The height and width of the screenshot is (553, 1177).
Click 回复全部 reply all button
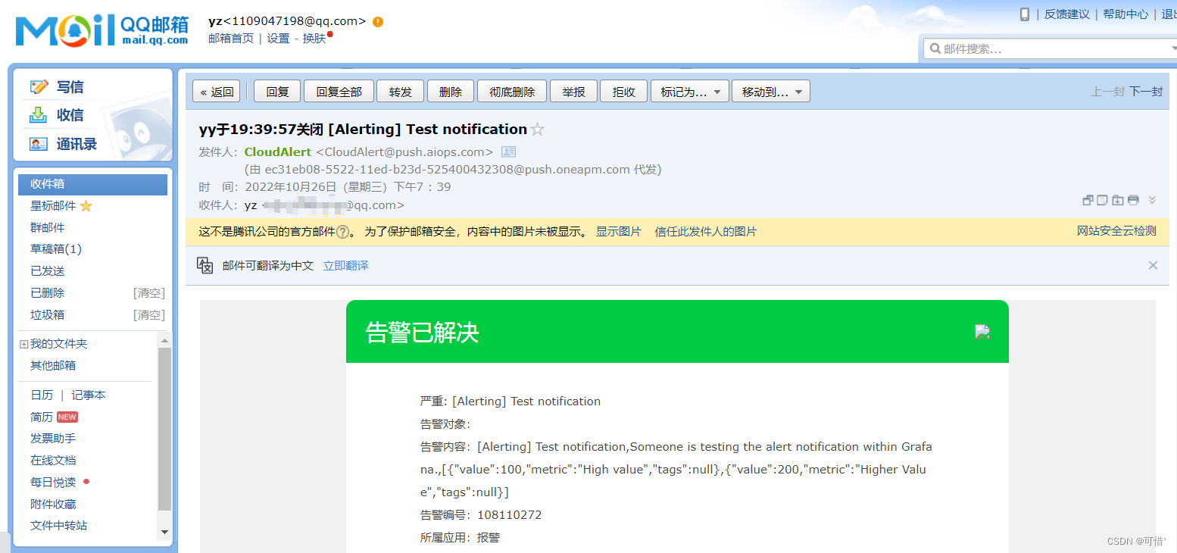pos(339,92)
